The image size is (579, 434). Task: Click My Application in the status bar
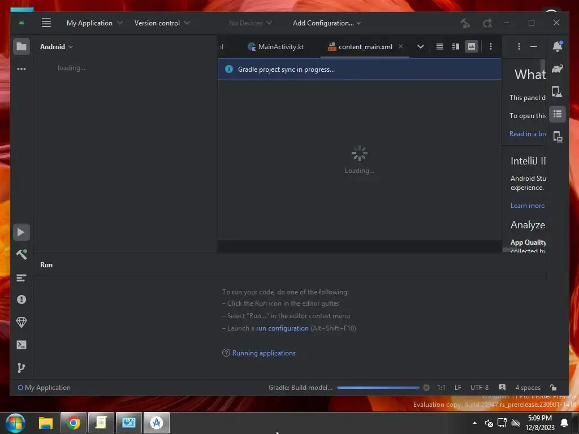44,388
